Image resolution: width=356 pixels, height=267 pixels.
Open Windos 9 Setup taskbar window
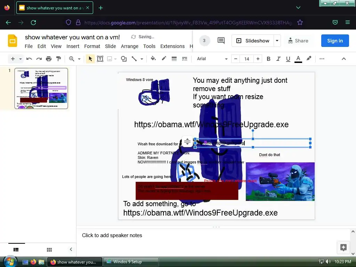(131, 262)
